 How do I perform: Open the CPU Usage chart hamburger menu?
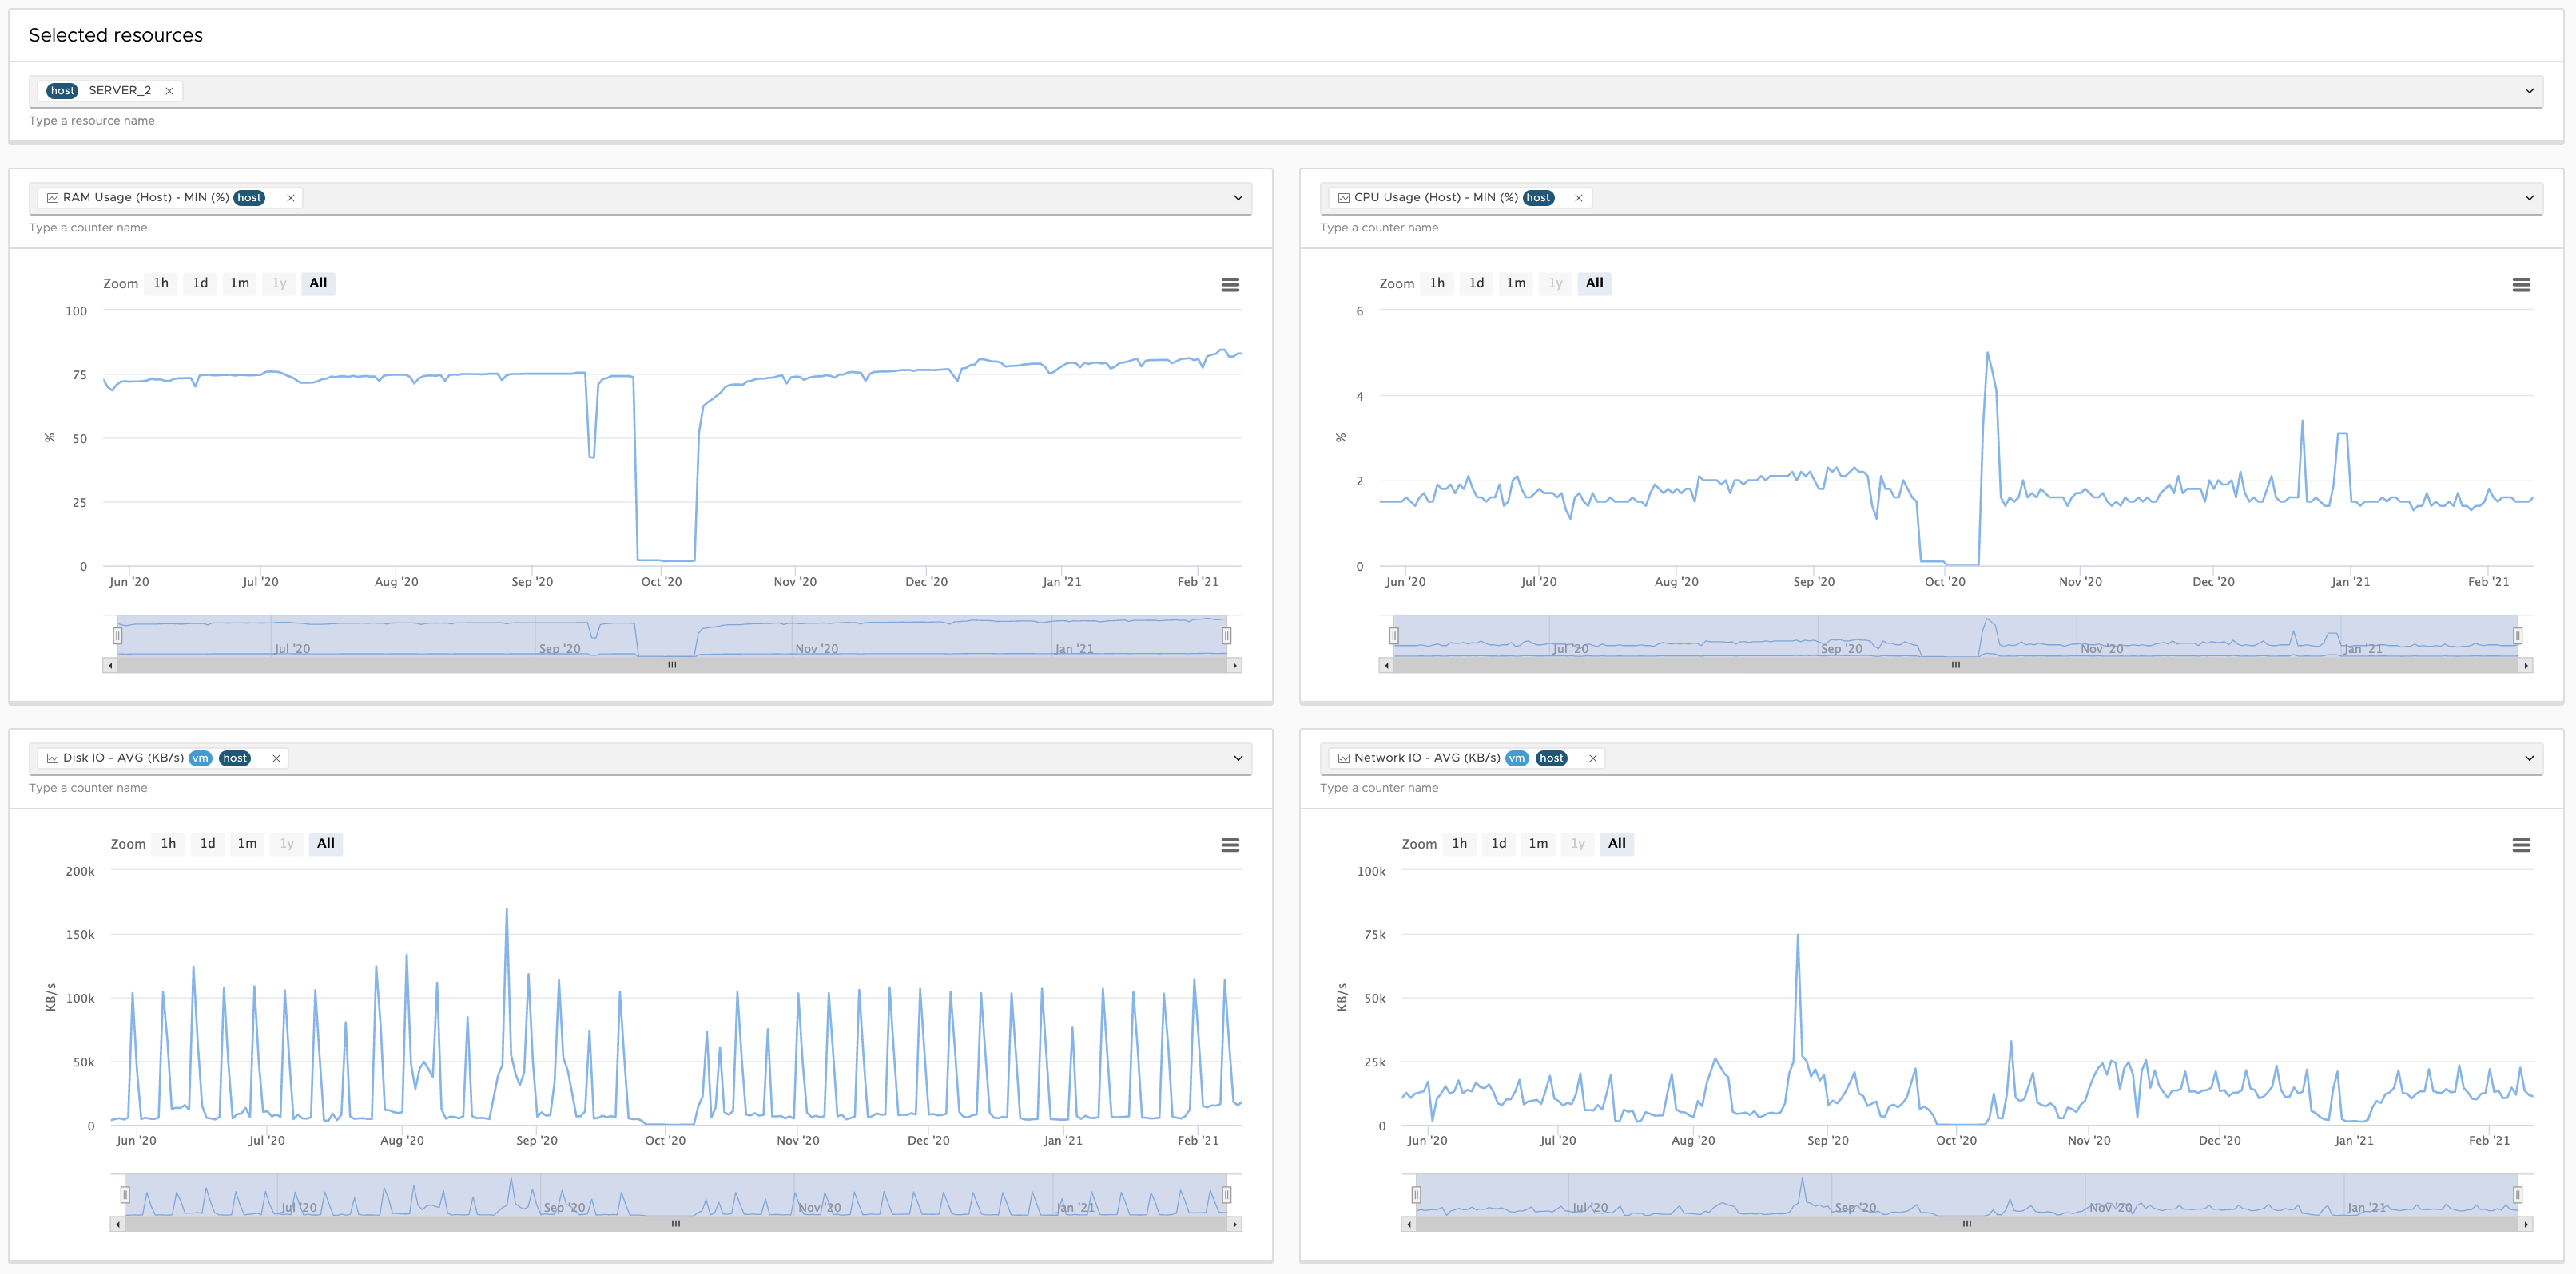[x=2521, y=285]
